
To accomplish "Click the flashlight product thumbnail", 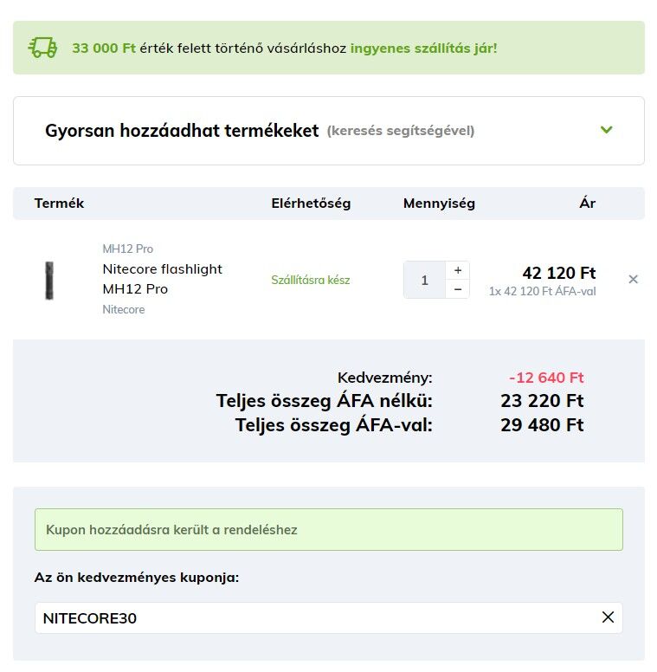I will pos(49,281).
